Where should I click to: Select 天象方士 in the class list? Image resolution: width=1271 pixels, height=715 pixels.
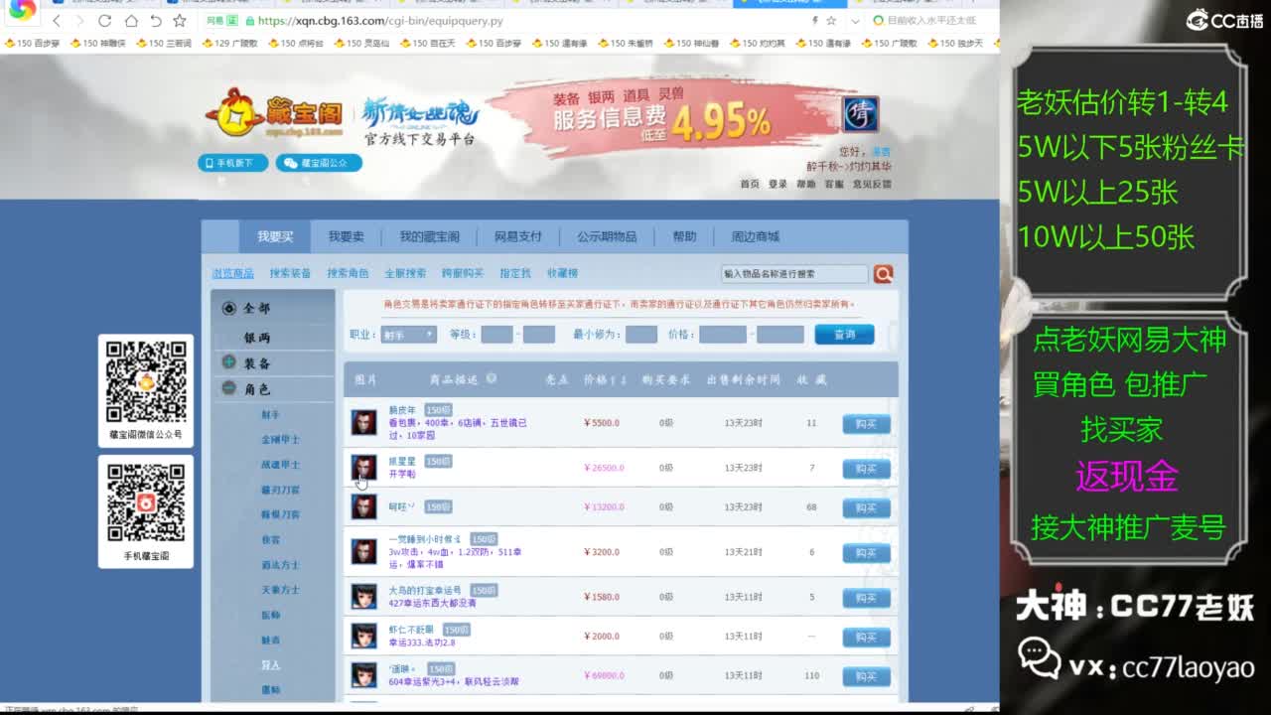pyautogui.click(x=280, y=590)
